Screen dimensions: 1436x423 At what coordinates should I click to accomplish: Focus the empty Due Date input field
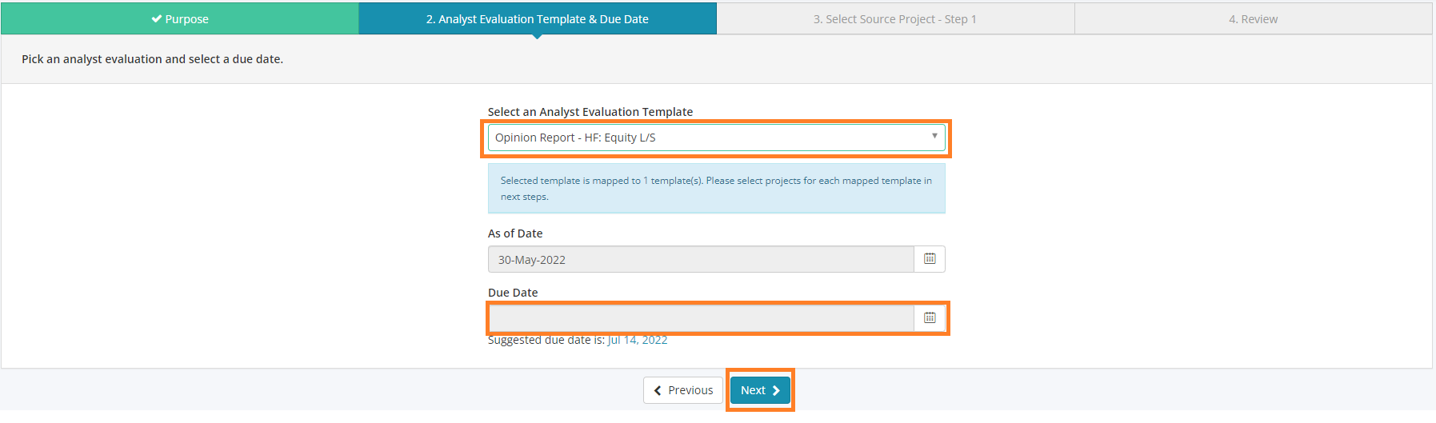pyautogui.click(x=701, y=318)
